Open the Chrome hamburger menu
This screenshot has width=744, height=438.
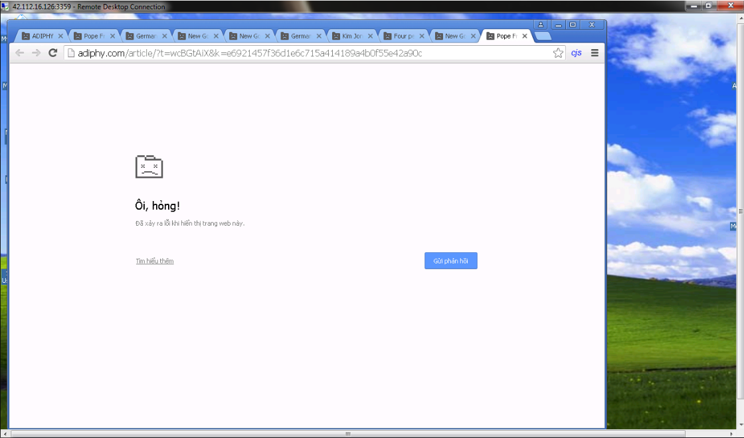(x=595, y=52)
